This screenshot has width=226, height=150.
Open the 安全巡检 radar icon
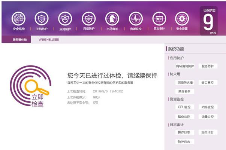(18, 19)
